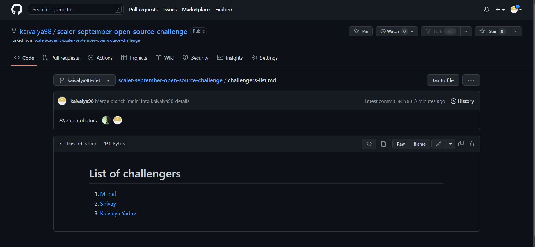Switch to repository Pull requests tab

(x=61, y=58)
